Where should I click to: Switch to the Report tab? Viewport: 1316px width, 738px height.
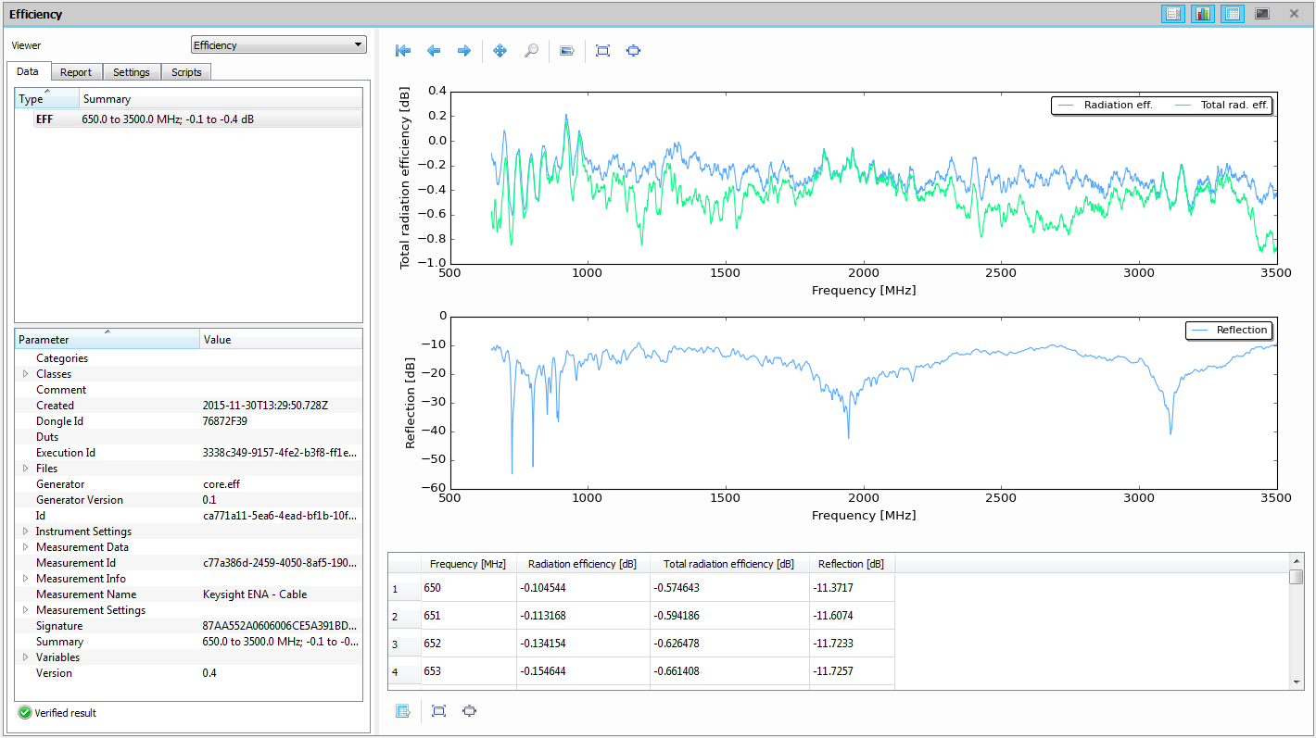point(76,72)
